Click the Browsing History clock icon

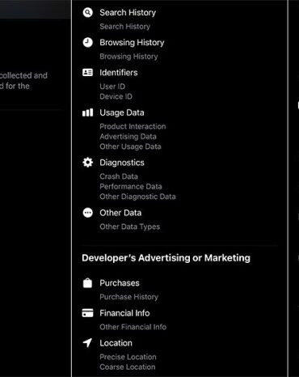(x=87, y=42)
